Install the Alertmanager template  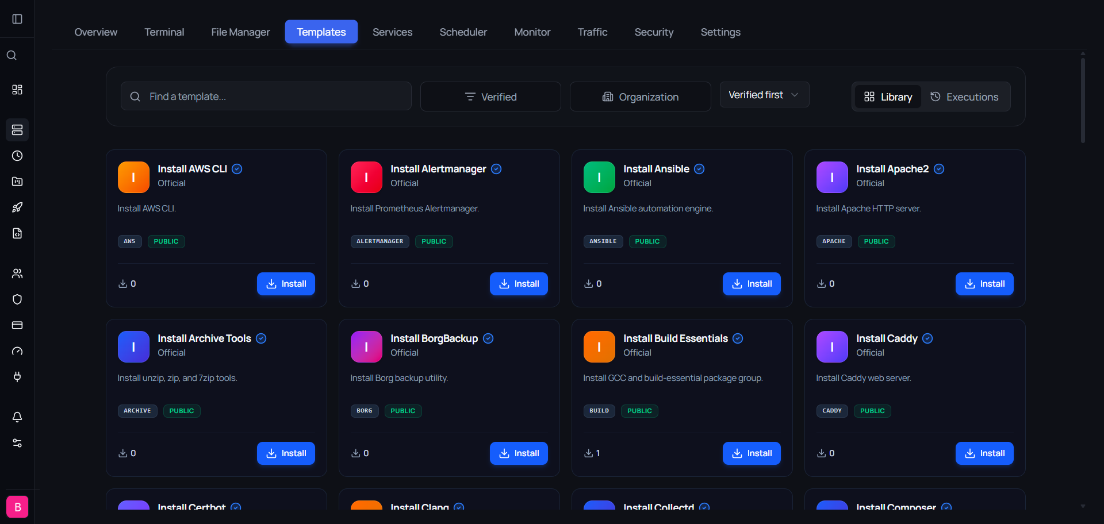point(519,284)
